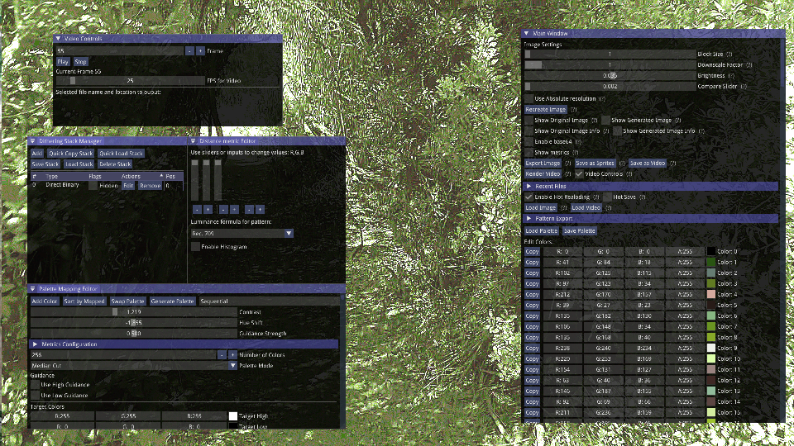
Task: Enable Use Low Guidance checkbox
Action: [x=35, y=395]
